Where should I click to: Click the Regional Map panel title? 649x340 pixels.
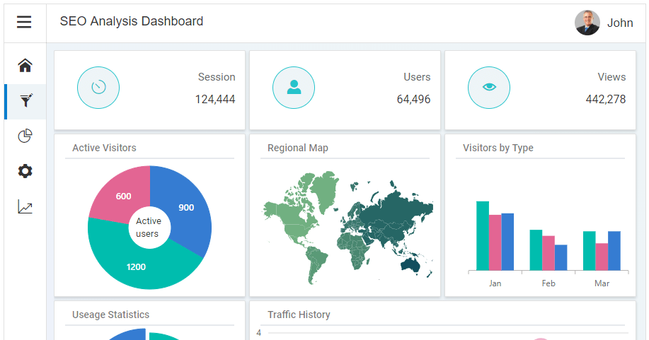click(x=298, y=148)
